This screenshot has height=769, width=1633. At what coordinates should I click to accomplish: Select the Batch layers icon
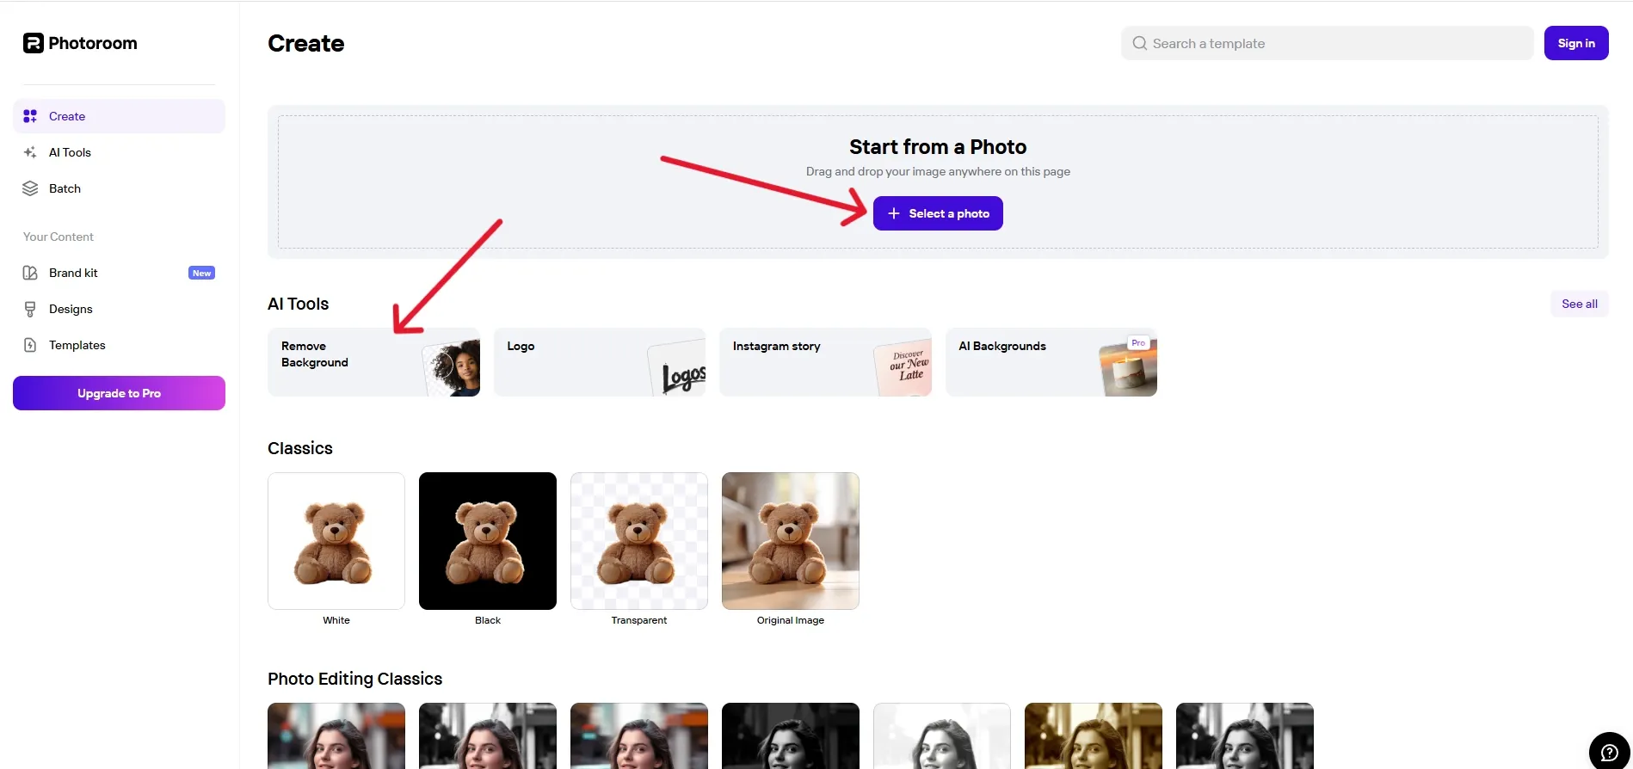(x=30, y=188)
